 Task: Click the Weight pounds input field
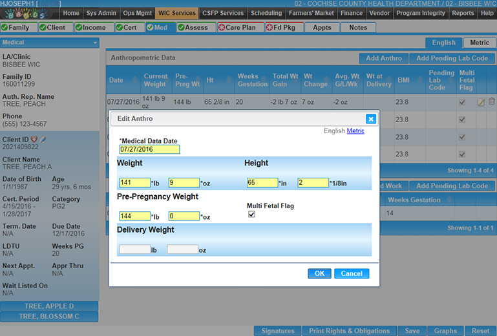134,183
